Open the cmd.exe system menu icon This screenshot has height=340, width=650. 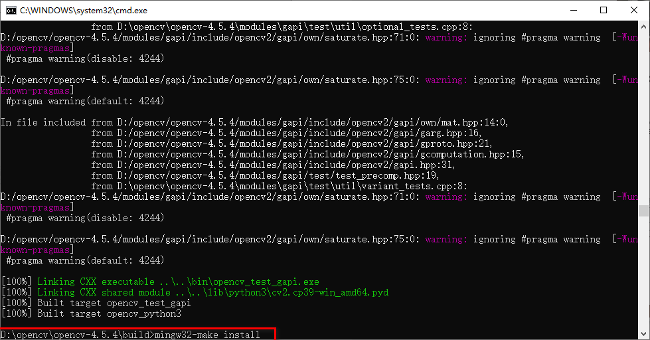(11, 11)
